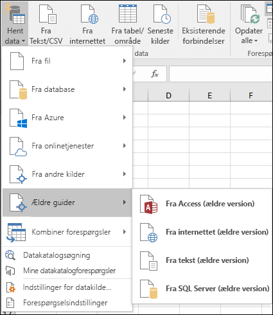Click the text file icon for Fra tekst (ældre version)
Image resolution: width=273 pixels, height=315 pixels.
tap(149, 261)
